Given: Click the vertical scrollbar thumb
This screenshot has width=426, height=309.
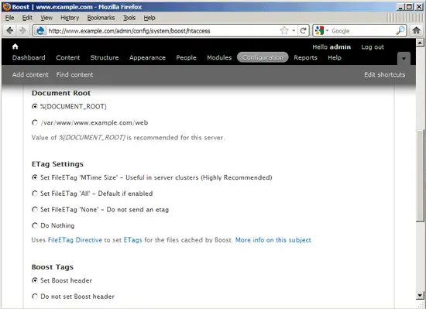Looking at the screenshot, I should coord(420,176).
